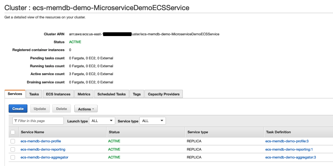The image size is (333, 166).
Task: Switch to the Metrics tab
Action: [x=84, y=94]
